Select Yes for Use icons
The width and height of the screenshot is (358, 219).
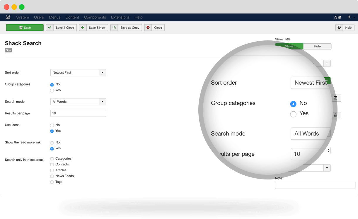pos(52,131)
